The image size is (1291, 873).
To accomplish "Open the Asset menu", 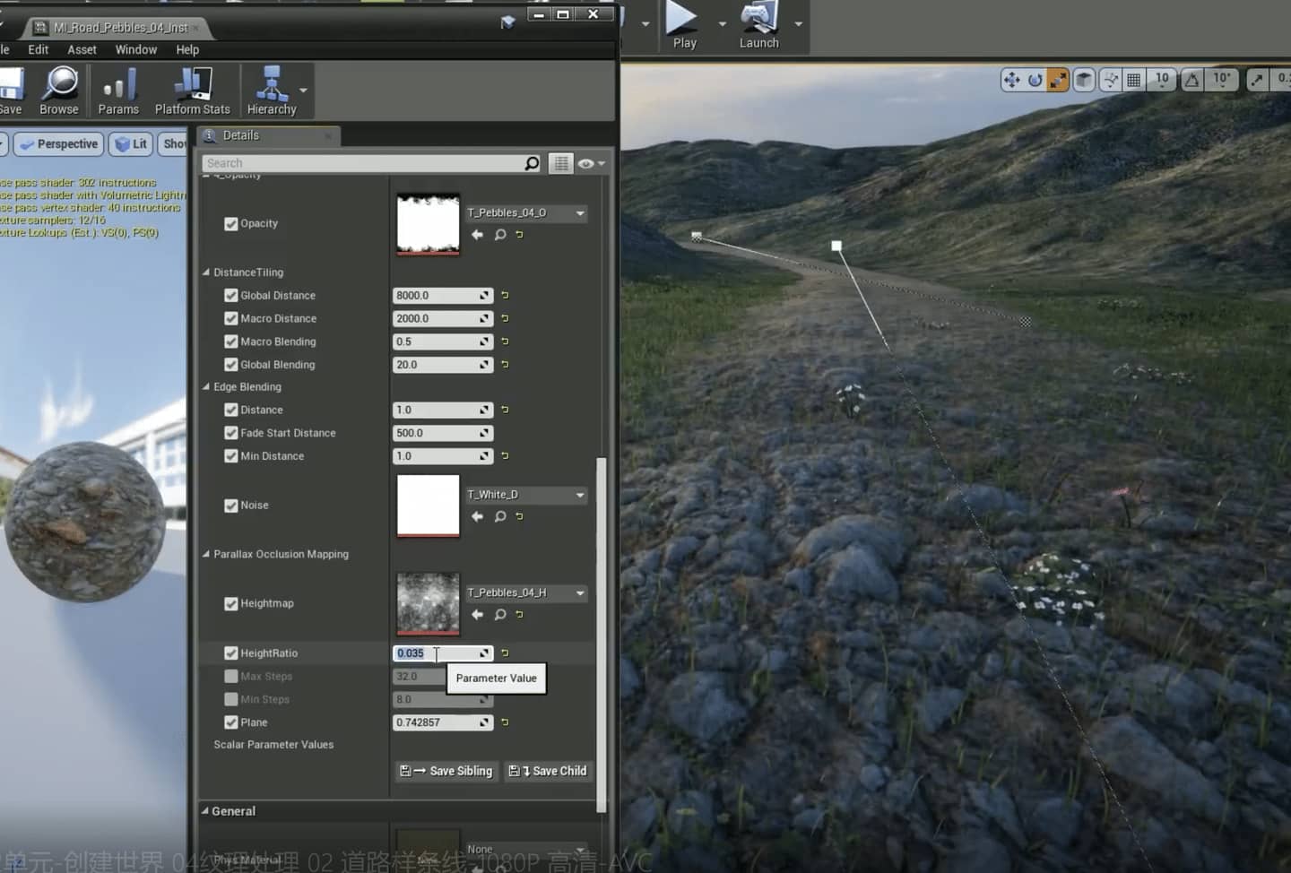I will click(x=82, y=50).
